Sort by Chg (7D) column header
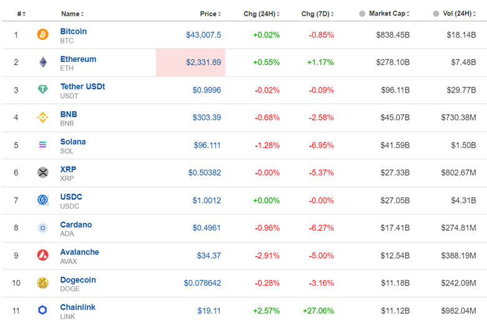The height and width of the screenshot is (323, 487). click(317, 14)
